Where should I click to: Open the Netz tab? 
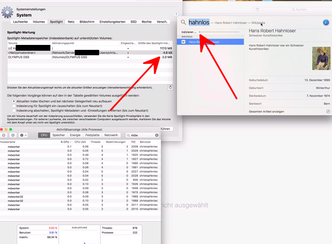click(71, 22)
